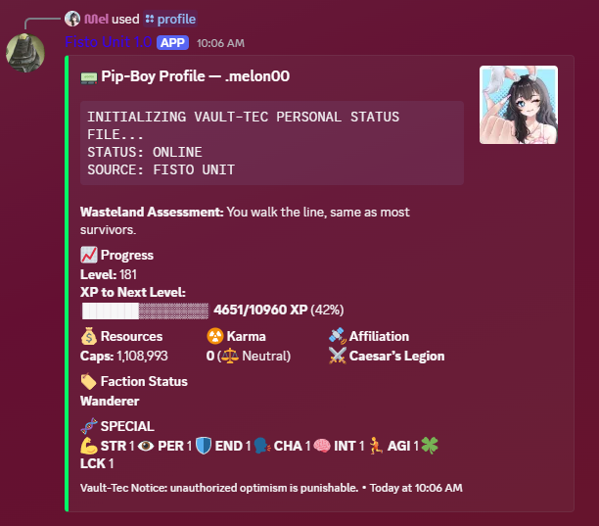Open the Fisto Unit 1.0 username

(x=109, y=42)
